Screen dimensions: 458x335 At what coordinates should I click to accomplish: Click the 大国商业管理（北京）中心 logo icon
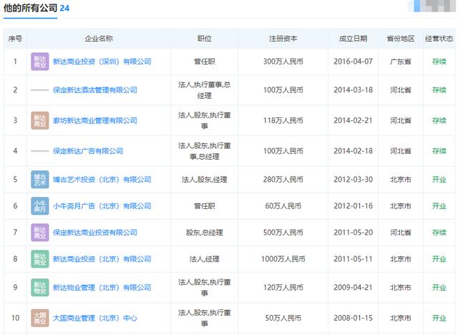tap(40, 318)
